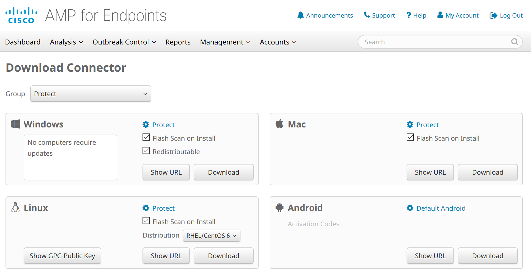Uncheck the Redistributable option for Windows
531x276 pixels.
click(146, 150)
